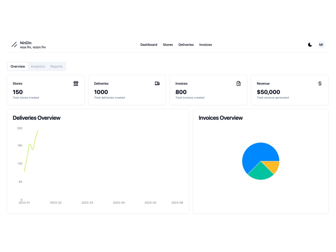Open the MI user avatar menu
Screen dimensions: 336x252
point(321,45)
